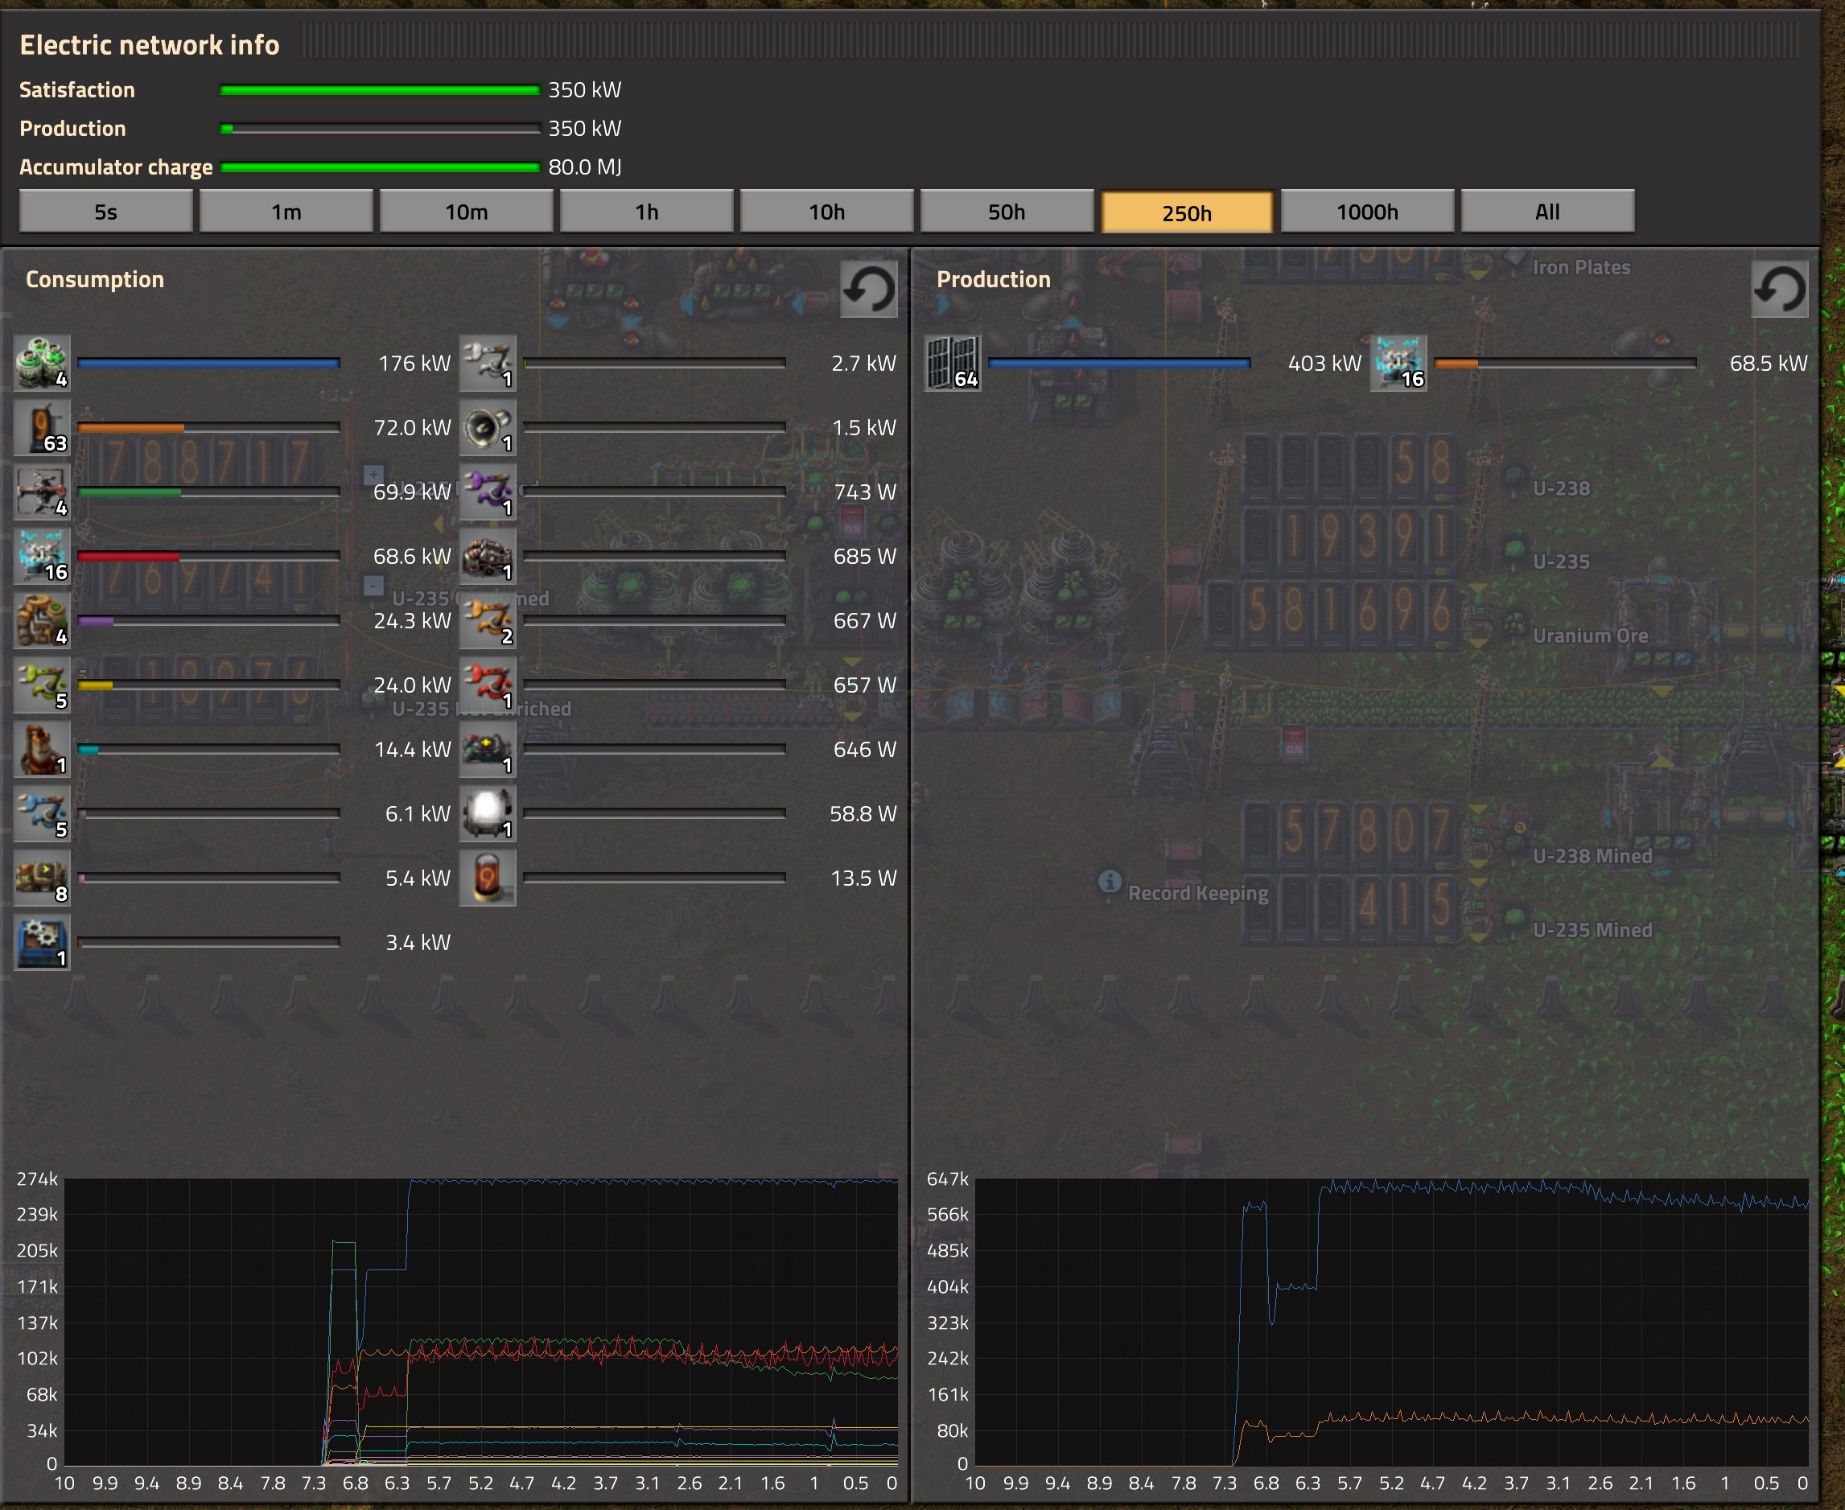Click the Production progress bar in header
1845x1510 pixels.
[380, 129]
